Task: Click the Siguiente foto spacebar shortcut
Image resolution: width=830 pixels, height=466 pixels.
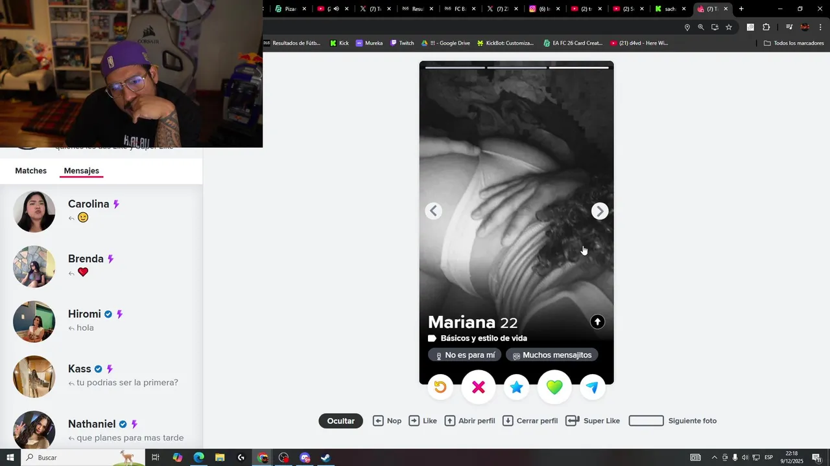Action: click(x=672, y=421)
